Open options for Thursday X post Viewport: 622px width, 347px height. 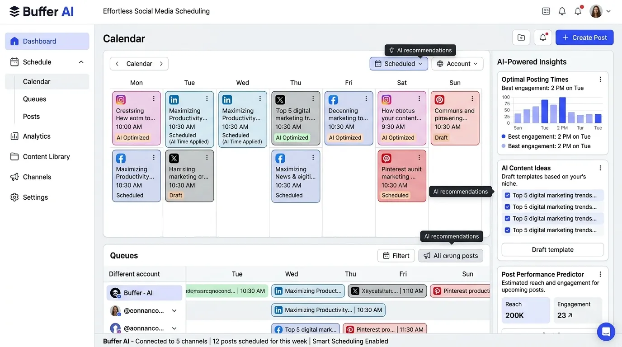point(313,99)
